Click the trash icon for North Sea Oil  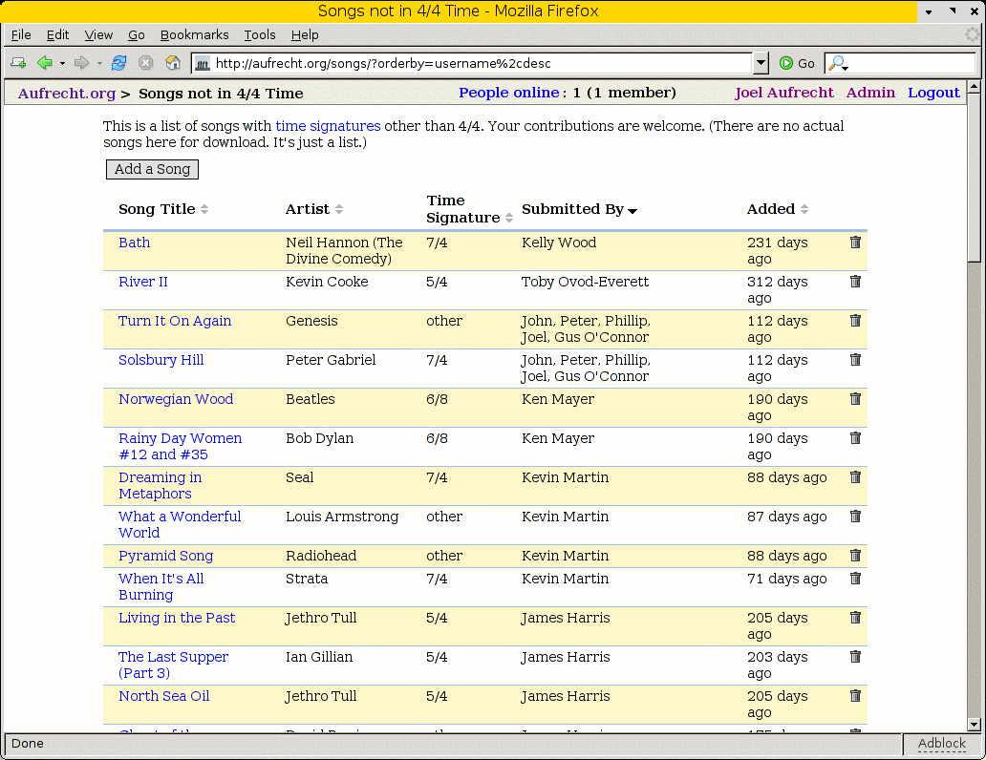(x=855, y=696)
